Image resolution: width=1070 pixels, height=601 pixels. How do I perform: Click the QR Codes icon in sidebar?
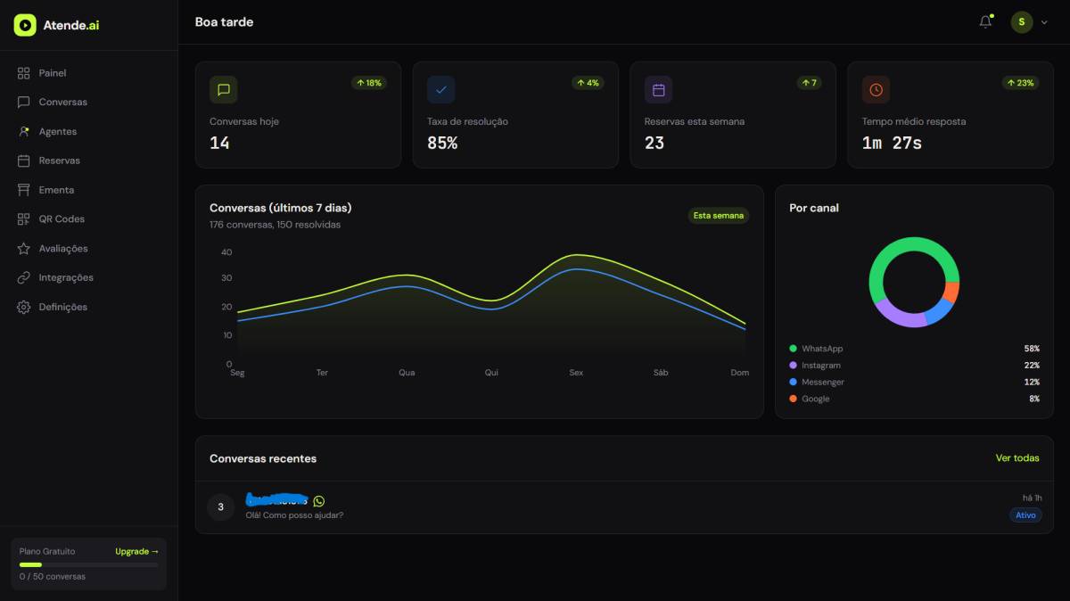click(x=24, y=219)
